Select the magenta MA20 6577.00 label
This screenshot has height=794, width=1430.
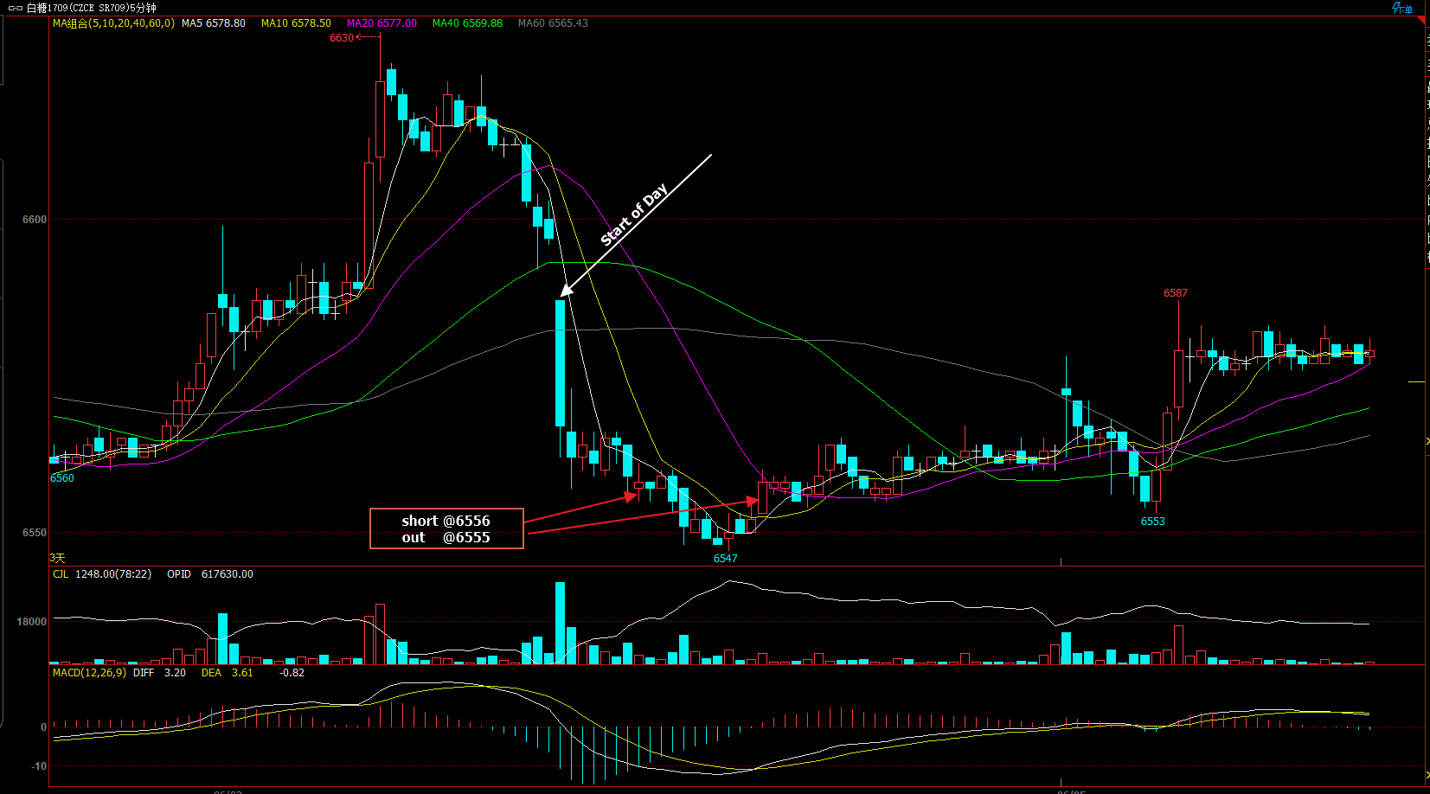382,23
